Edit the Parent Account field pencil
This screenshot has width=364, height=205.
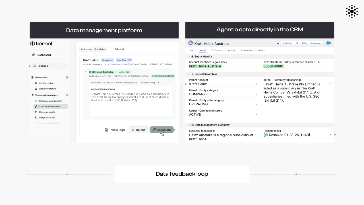256,84
